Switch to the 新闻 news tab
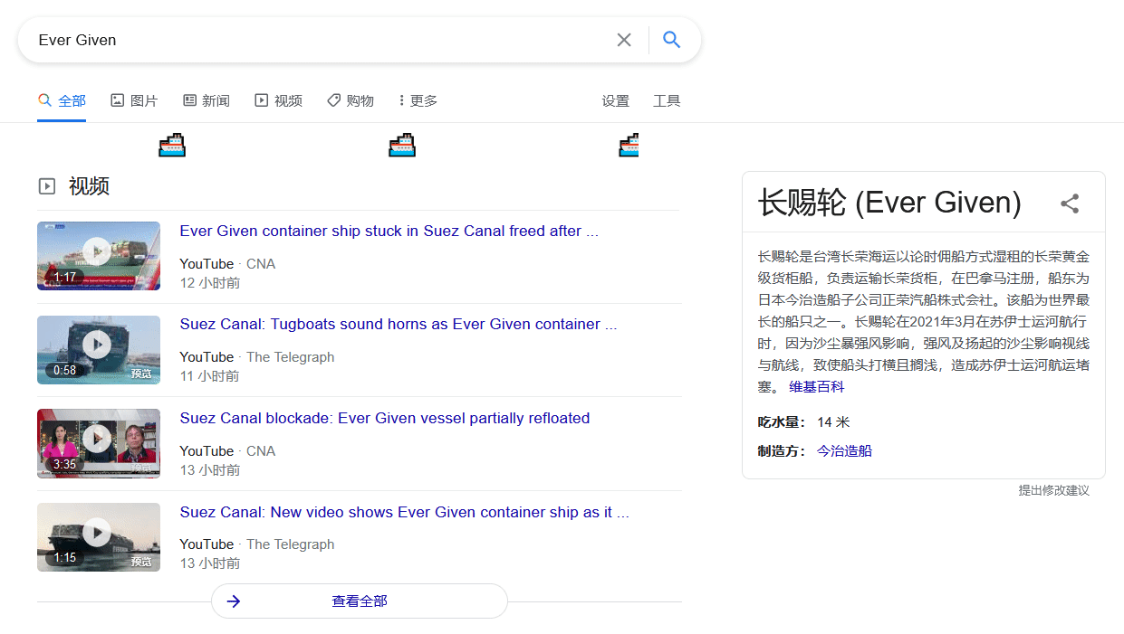Viewport: 1124px width, 634px height. [x=207, y=100]
